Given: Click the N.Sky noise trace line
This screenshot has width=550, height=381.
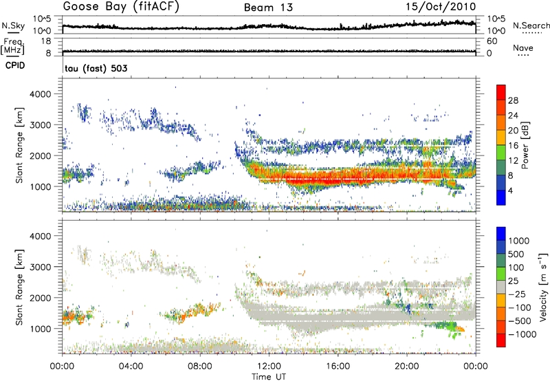Looking at the screenshot, I should coord(269,27).
